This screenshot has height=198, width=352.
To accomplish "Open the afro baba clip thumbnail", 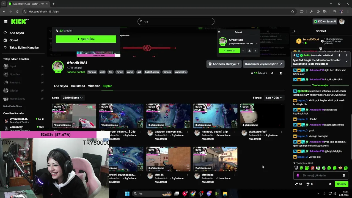I will coord(215,159).
